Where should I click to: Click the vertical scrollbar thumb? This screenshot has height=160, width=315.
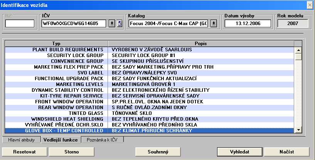[x=298, y=57]
